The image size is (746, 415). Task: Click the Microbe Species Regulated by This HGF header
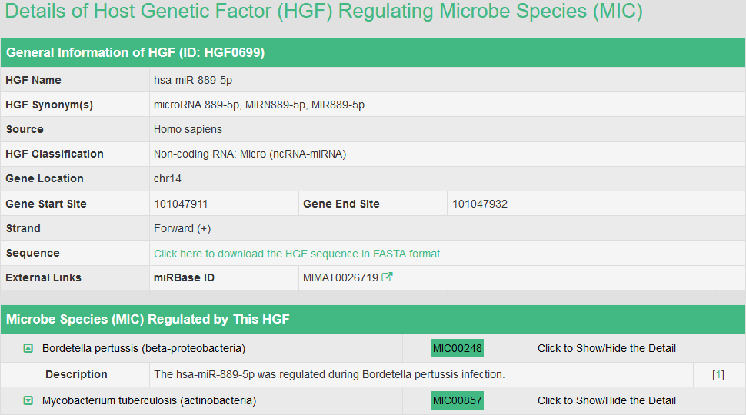[x=148, y=319]
